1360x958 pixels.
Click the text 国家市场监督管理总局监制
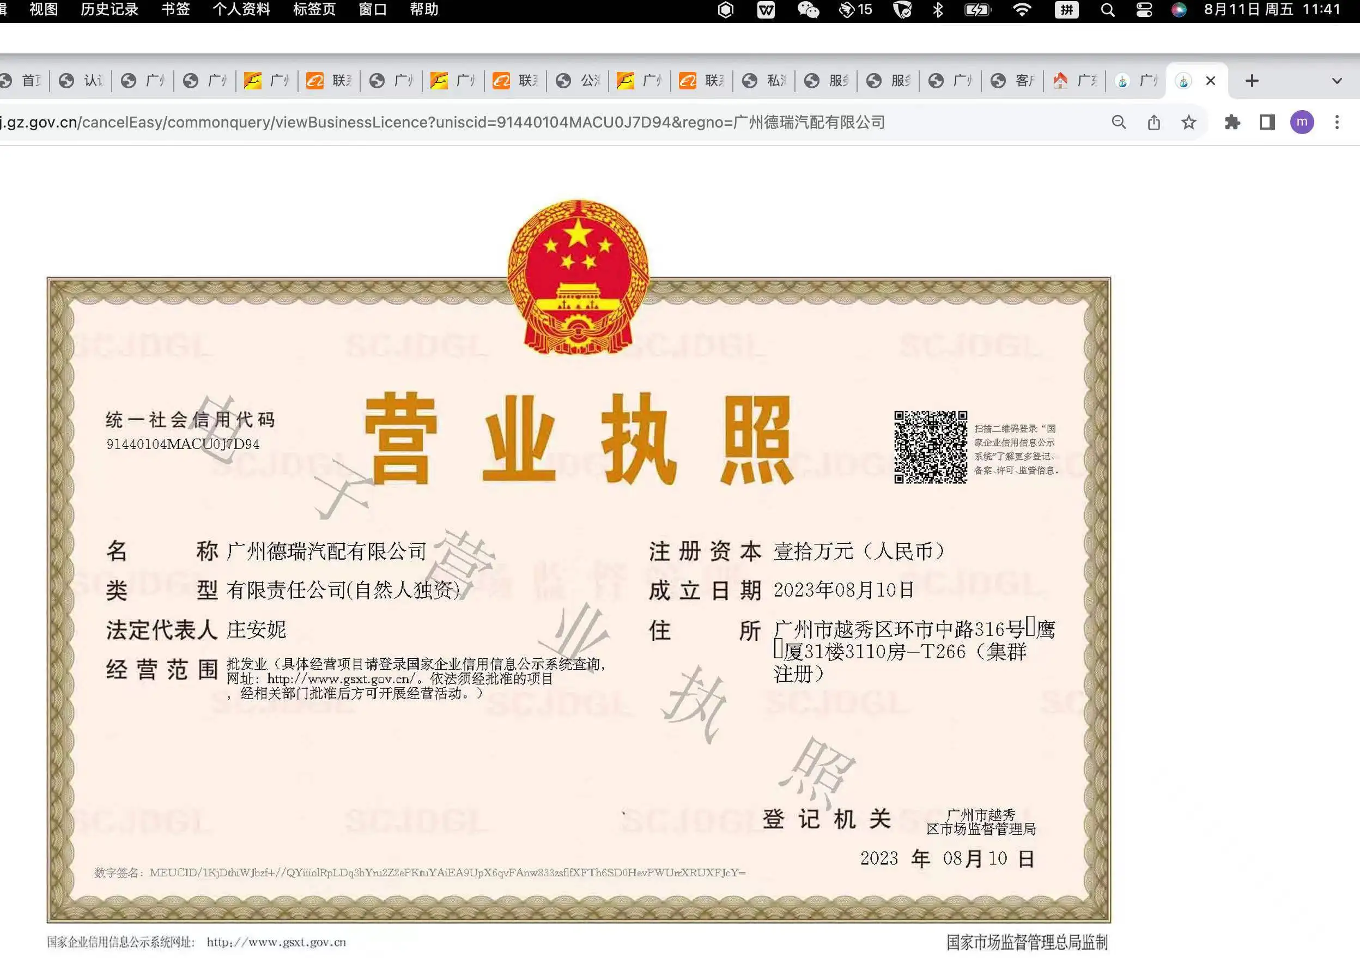(1027, 943)
